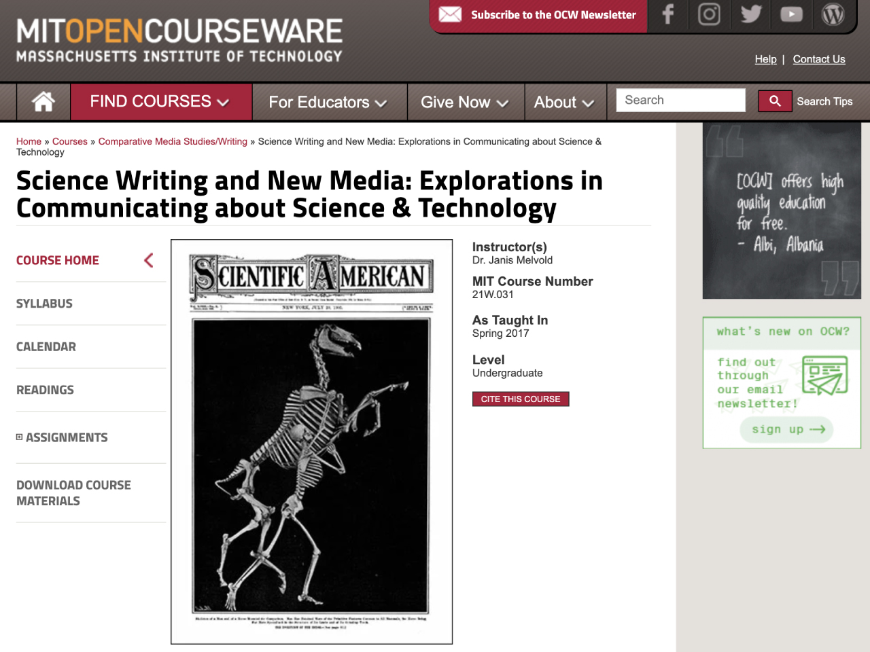Open the OCW Facebook page icon
This screenshot has height=652, width=870.
[668, 15]
